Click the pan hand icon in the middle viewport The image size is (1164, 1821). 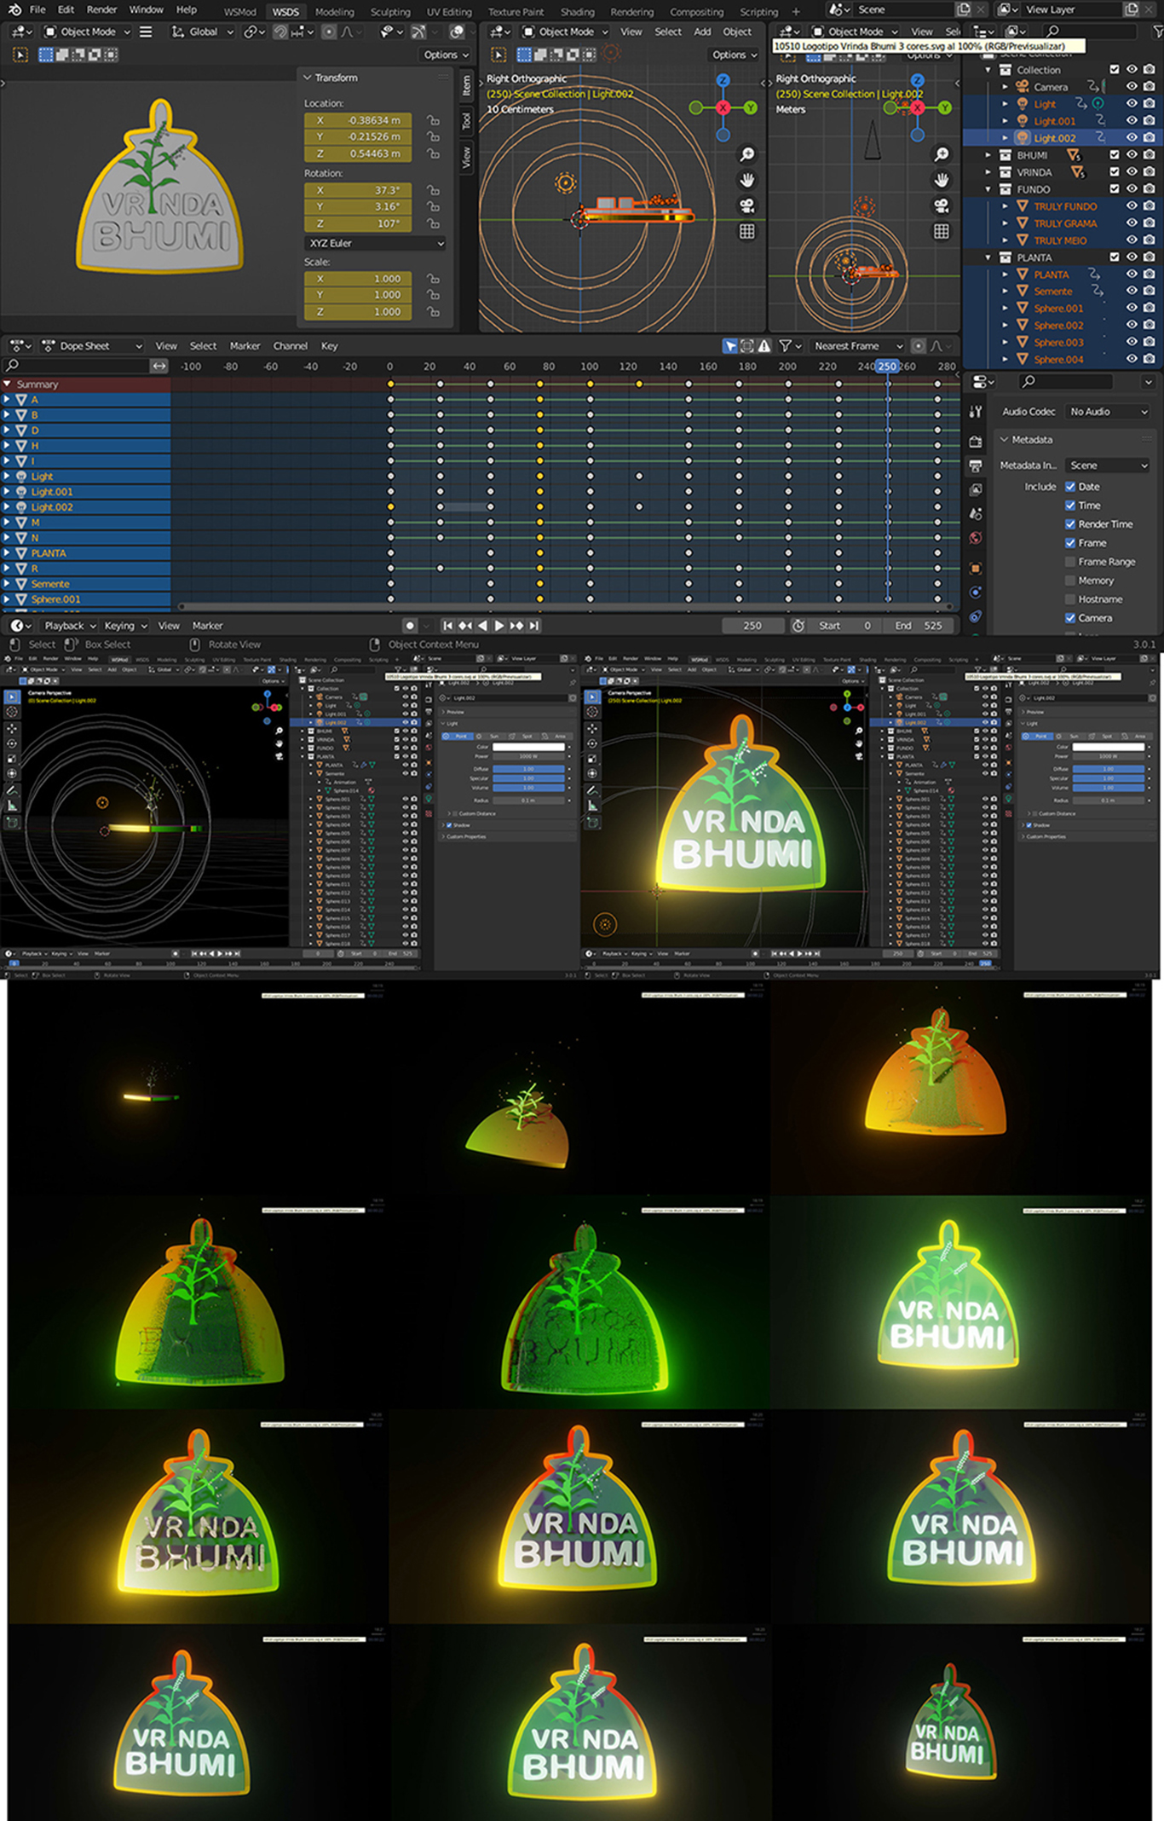point(747,180)
